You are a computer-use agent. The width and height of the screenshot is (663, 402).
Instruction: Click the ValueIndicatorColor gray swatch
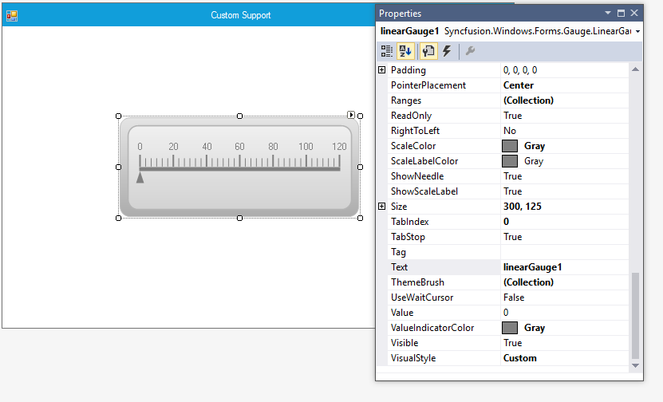click(510, 328)
